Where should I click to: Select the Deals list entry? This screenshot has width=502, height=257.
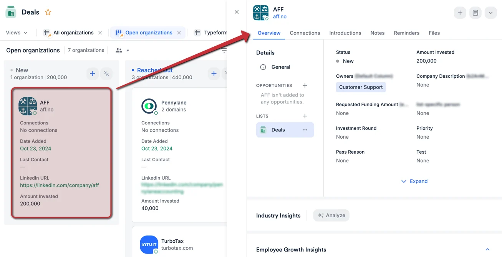coord(285,130)
